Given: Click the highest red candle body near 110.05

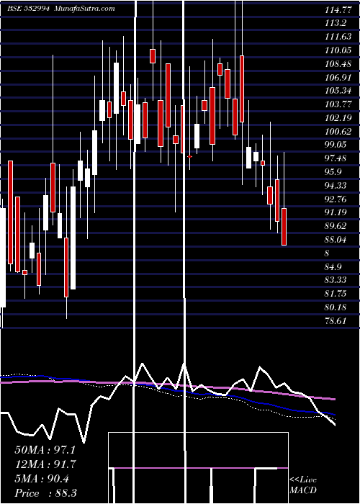Looking at the screenshot, I should pyautogui.click(x=153, y=56).
